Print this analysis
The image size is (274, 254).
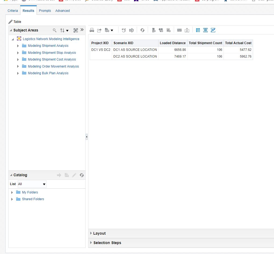[92, 30]
